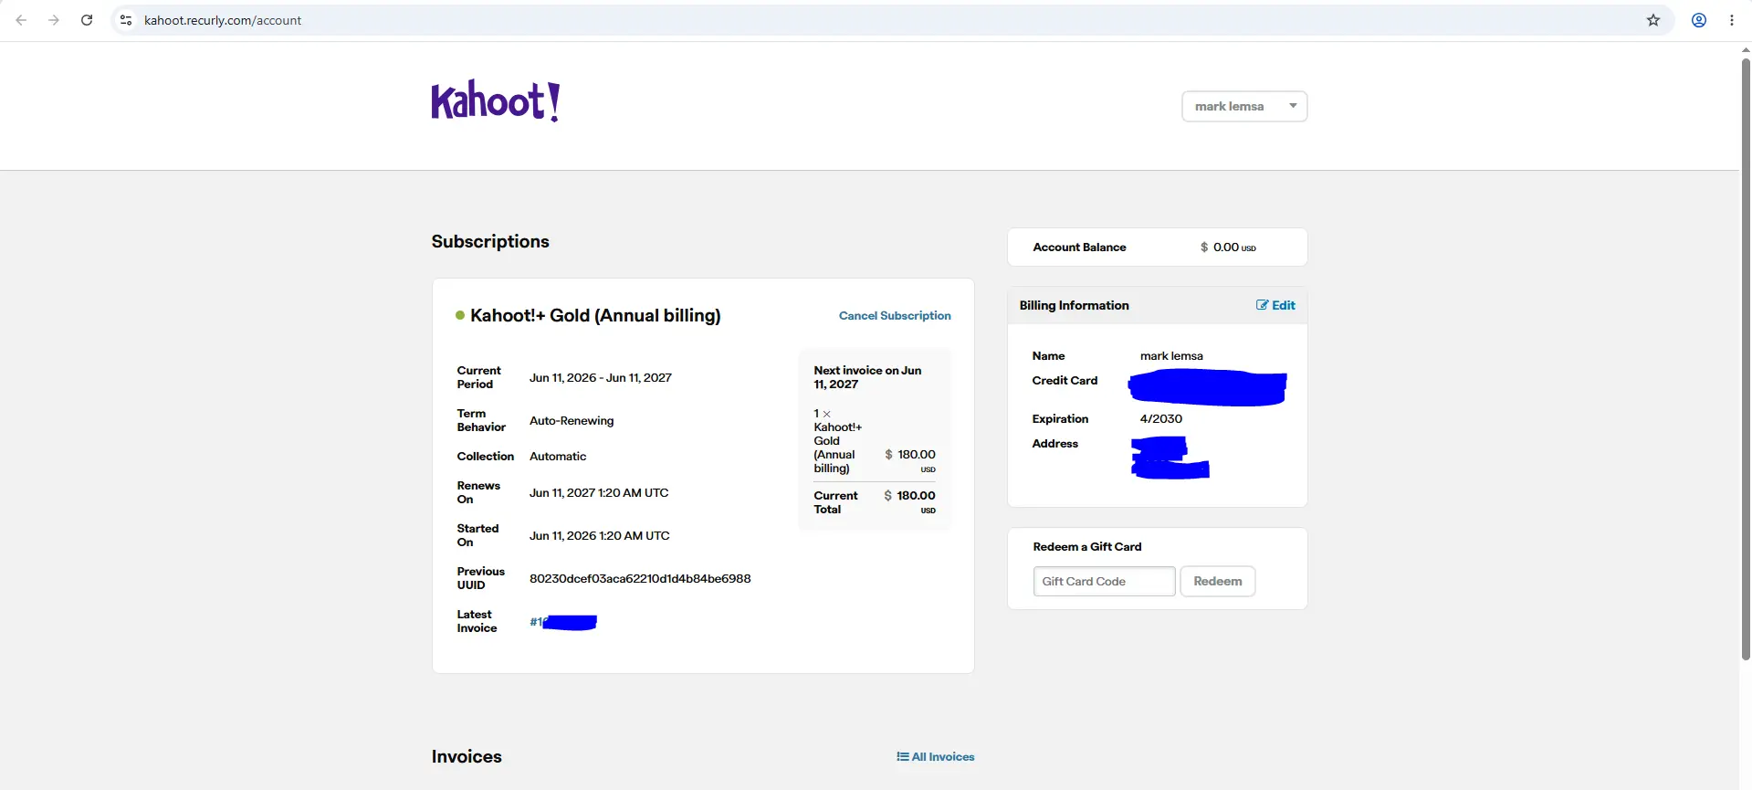
Task: Click the Automatic collection value
Action: [x=558, y=456]
